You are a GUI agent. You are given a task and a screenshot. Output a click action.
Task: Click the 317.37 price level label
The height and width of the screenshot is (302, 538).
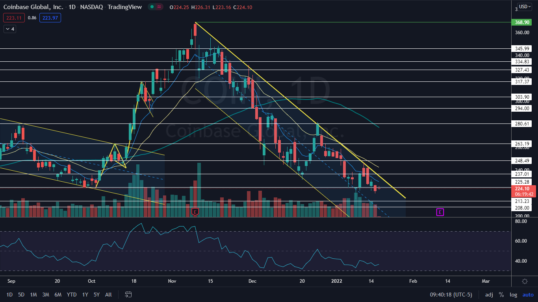coord(522,82)
